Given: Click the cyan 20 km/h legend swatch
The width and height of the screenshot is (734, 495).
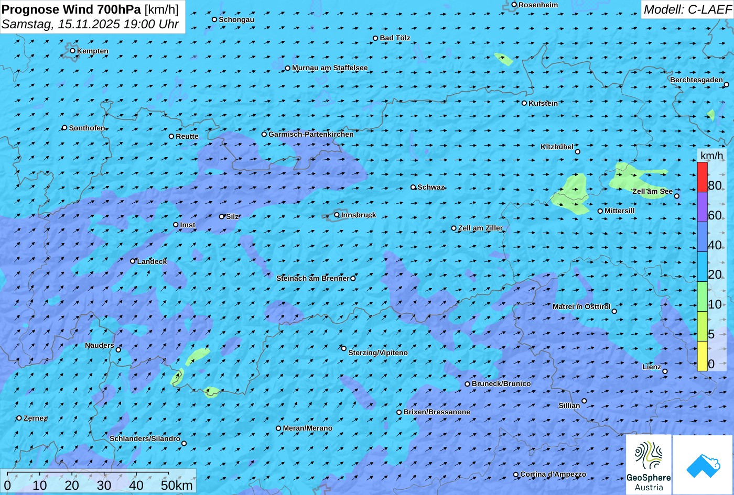Looking at the screenshot, I should (x=702, y=267).
